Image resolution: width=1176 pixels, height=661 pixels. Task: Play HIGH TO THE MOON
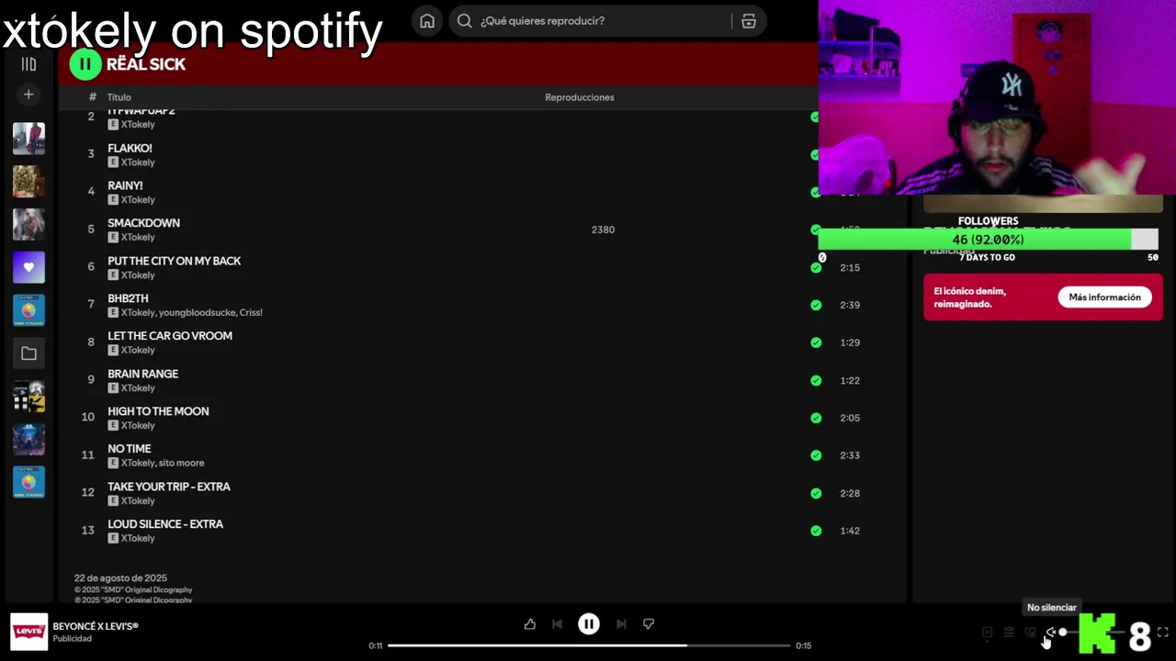pyautogui.click(x=158, y=411)
